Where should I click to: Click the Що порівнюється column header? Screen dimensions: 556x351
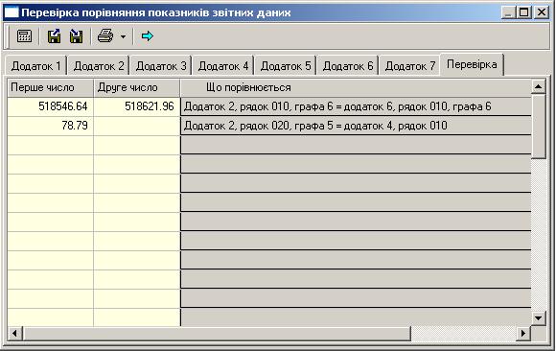356,87
